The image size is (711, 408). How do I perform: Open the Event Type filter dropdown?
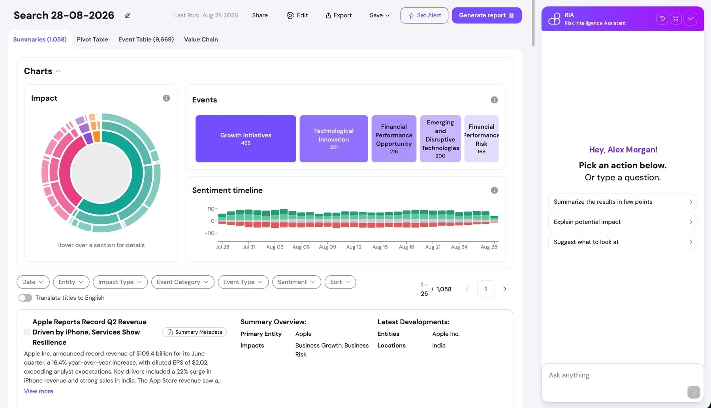[243, 282]
